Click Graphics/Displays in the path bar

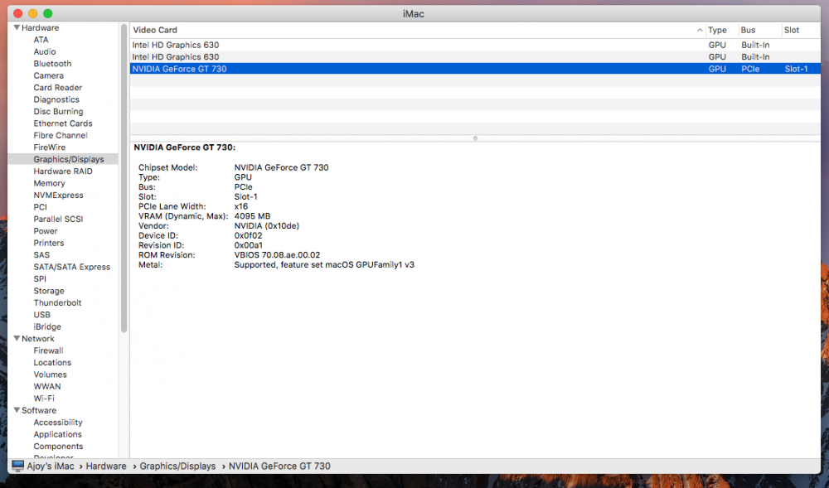coord(177,466)
